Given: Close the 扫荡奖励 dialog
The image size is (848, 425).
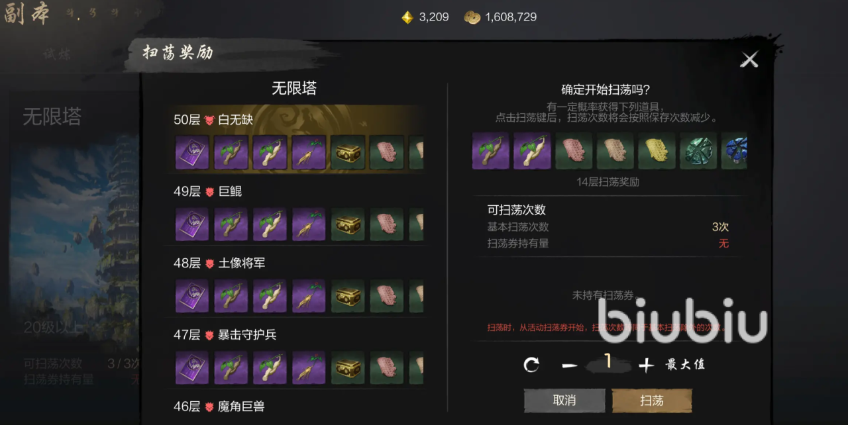Looking at the screenshot, I should point(749,60).
